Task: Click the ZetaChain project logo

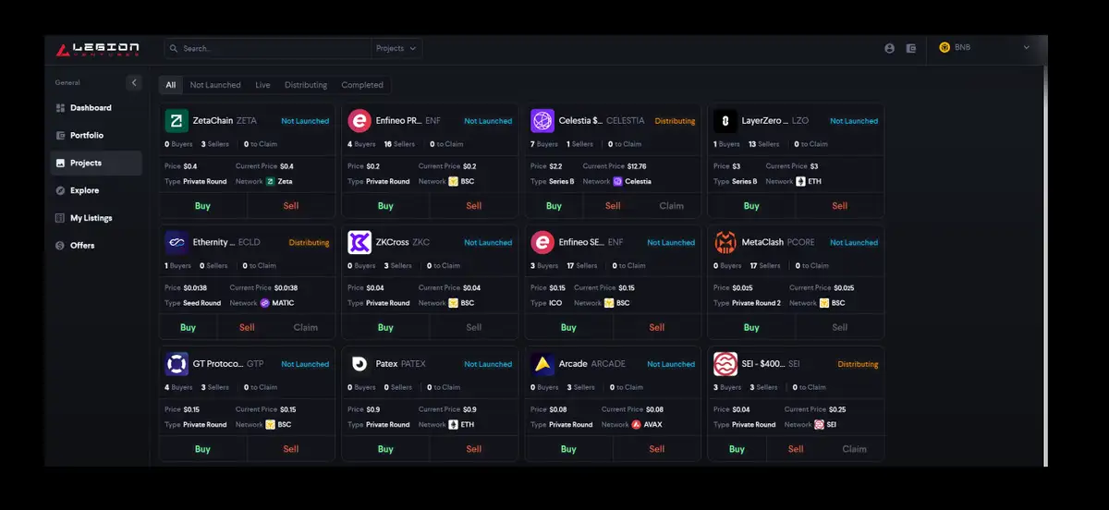Action: 177,121
